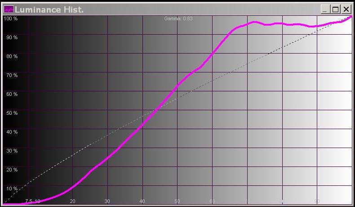Click the 50 mark on horizontal axis
This screenshot has height=207, width=355.
177,201
